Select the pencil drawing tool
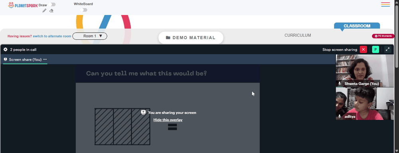Viewport: 399px width, 153px height. pyautogui.click(x=44, y=11)
